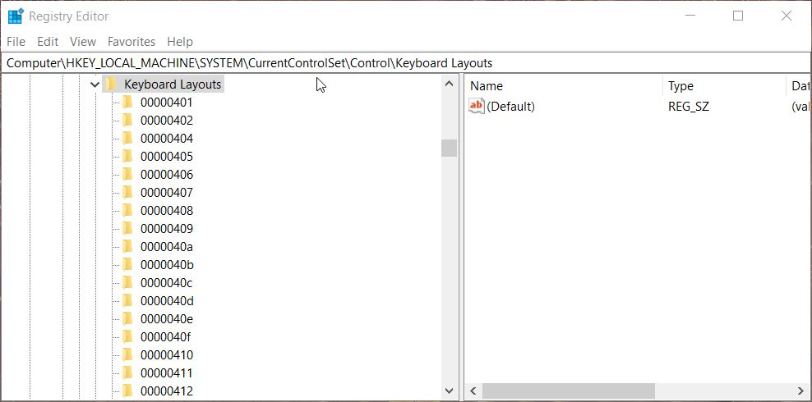This screenshot has width=812, height=402.
Task: Select the 0000040e key
Action: (x=166, y=319)
